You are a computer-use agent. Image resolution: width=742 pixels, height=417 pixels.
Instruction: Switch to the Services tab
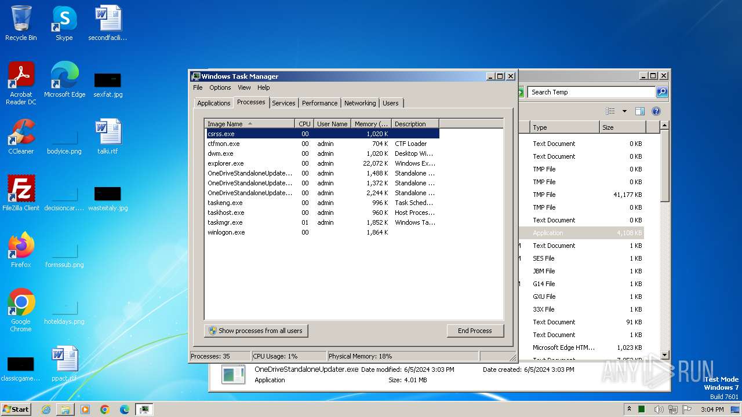[283, 103]
